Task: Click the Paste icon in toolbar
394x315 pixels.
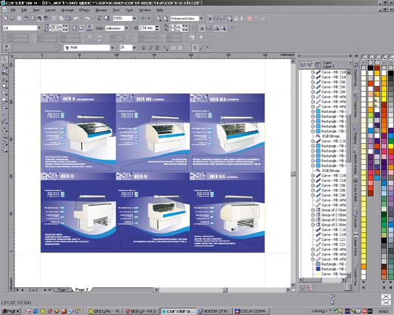Action: click(68, 18)
